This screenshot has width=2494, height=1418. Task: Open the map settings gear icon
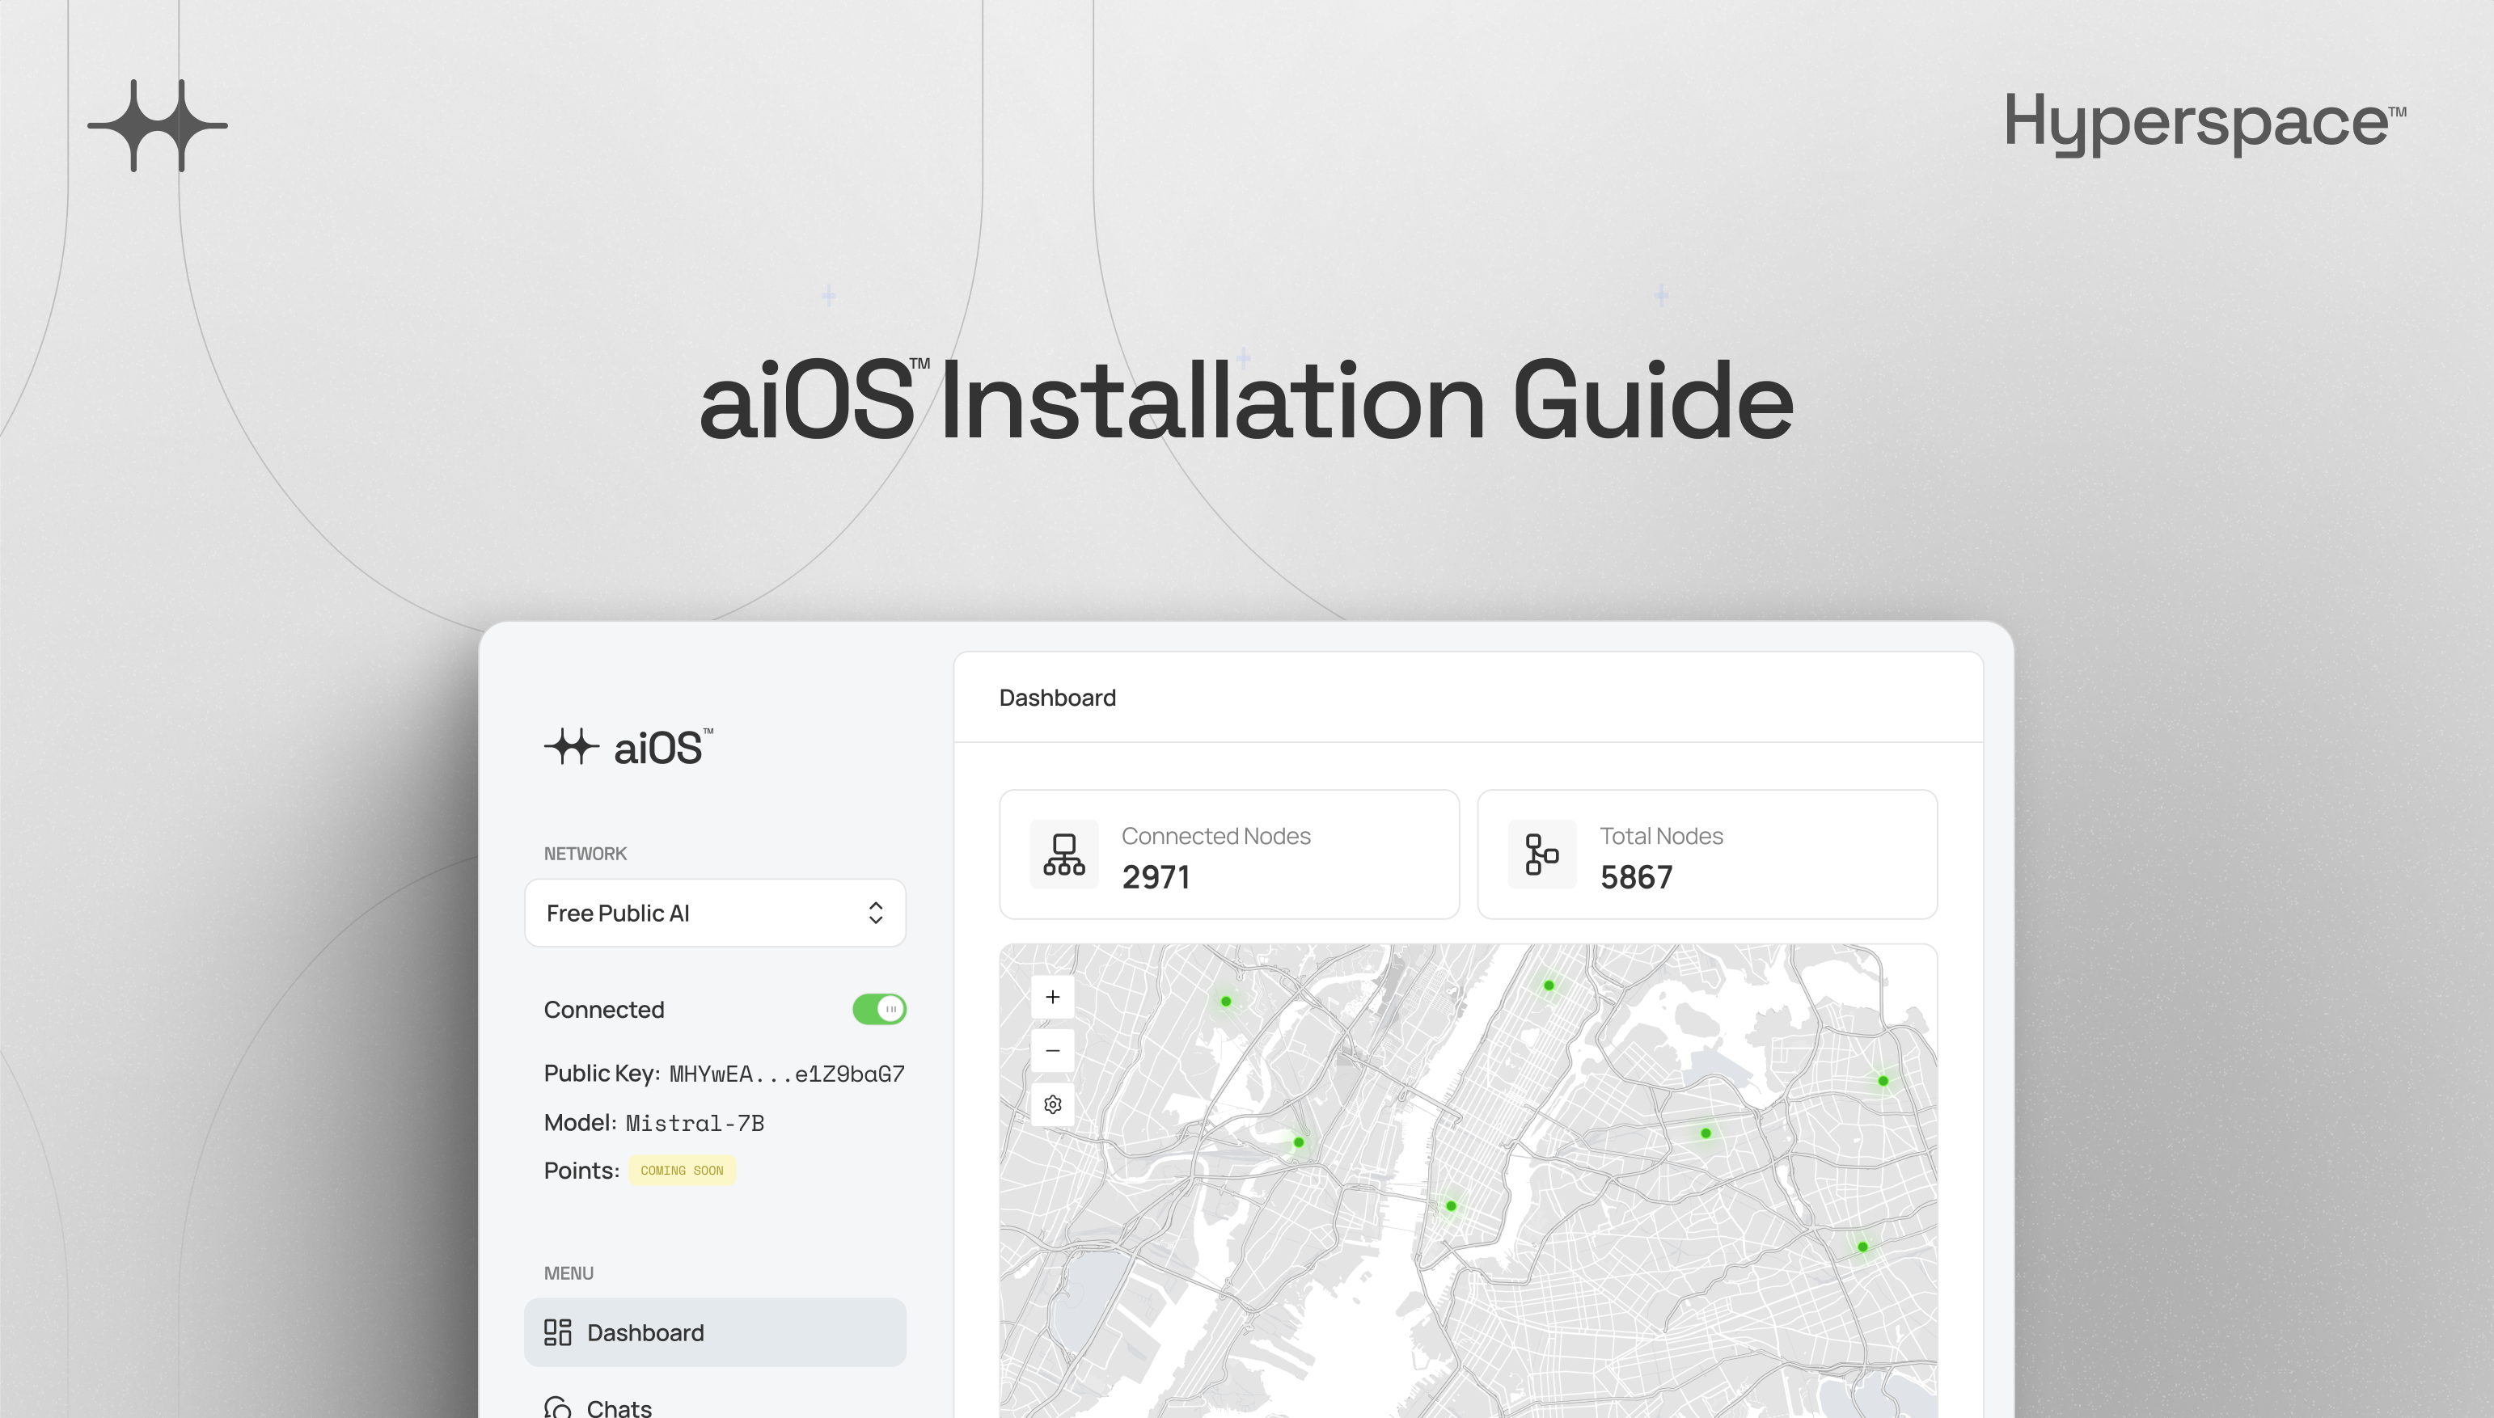tap(1052, 1104)
